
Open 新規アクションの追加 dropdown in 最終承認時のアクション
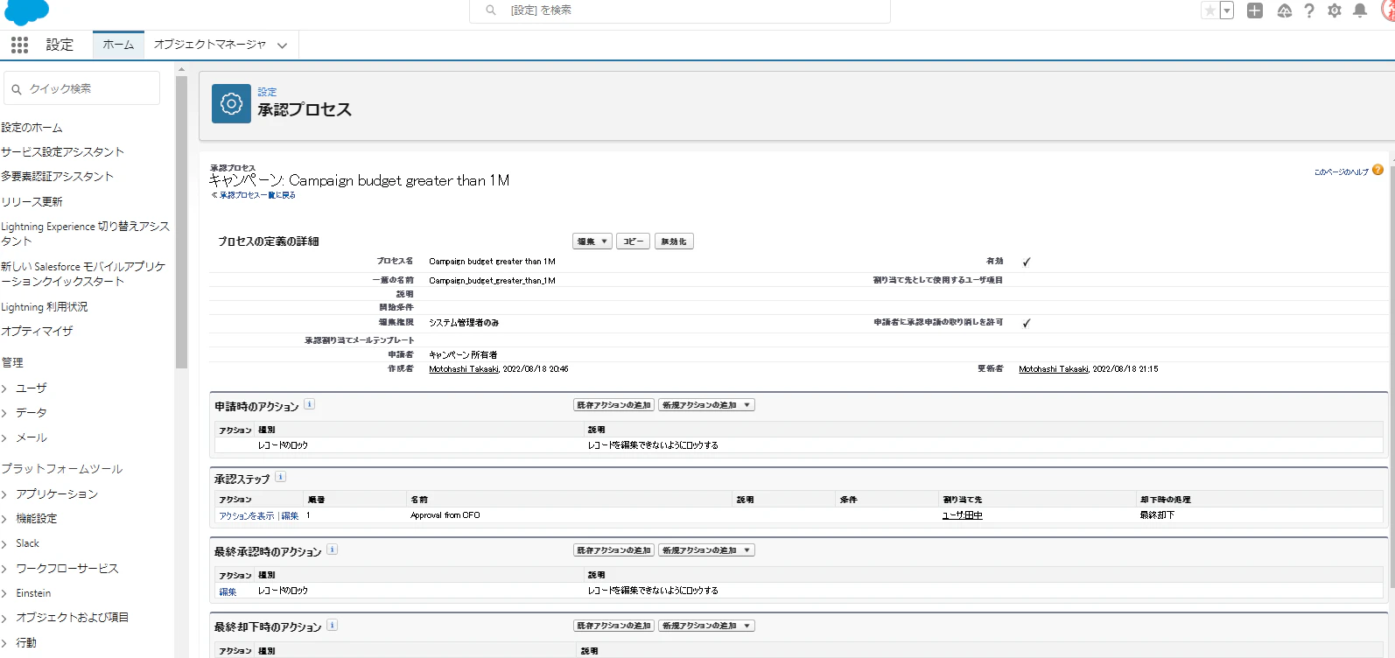[x=706, y=550]
